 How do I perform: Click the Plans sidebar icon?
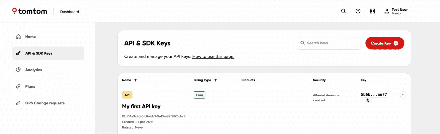pyautogui.click(x=18, y=86)
